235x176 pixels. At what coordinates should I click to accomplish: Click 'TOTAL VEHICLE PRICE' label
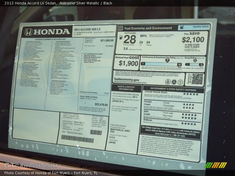(89, 97)
